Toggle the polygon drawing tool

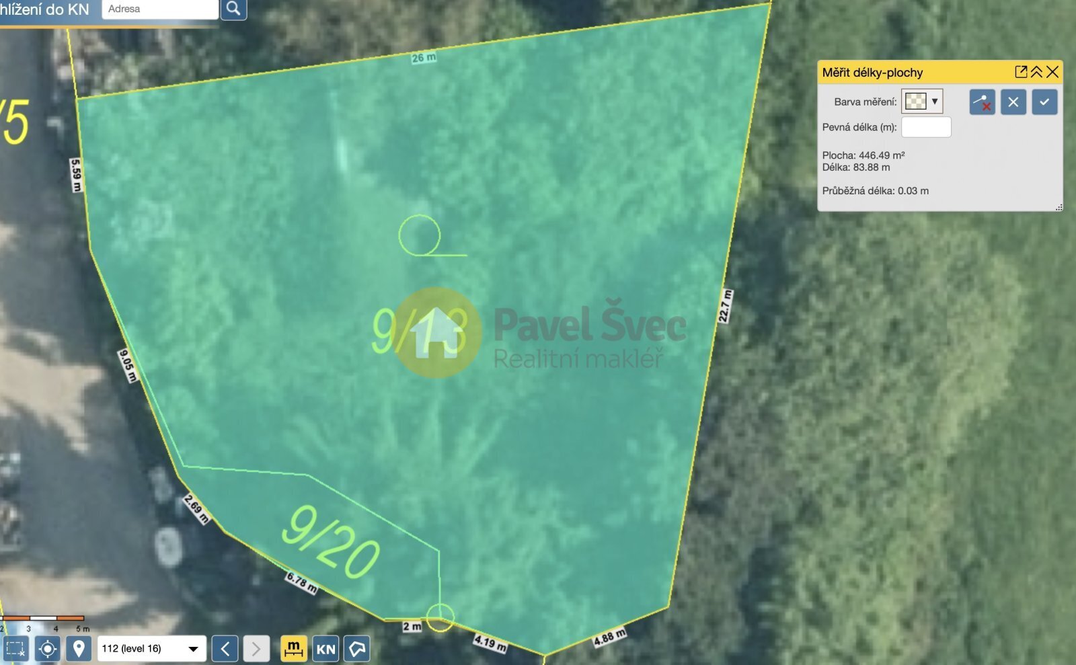(x=357, y=649)
